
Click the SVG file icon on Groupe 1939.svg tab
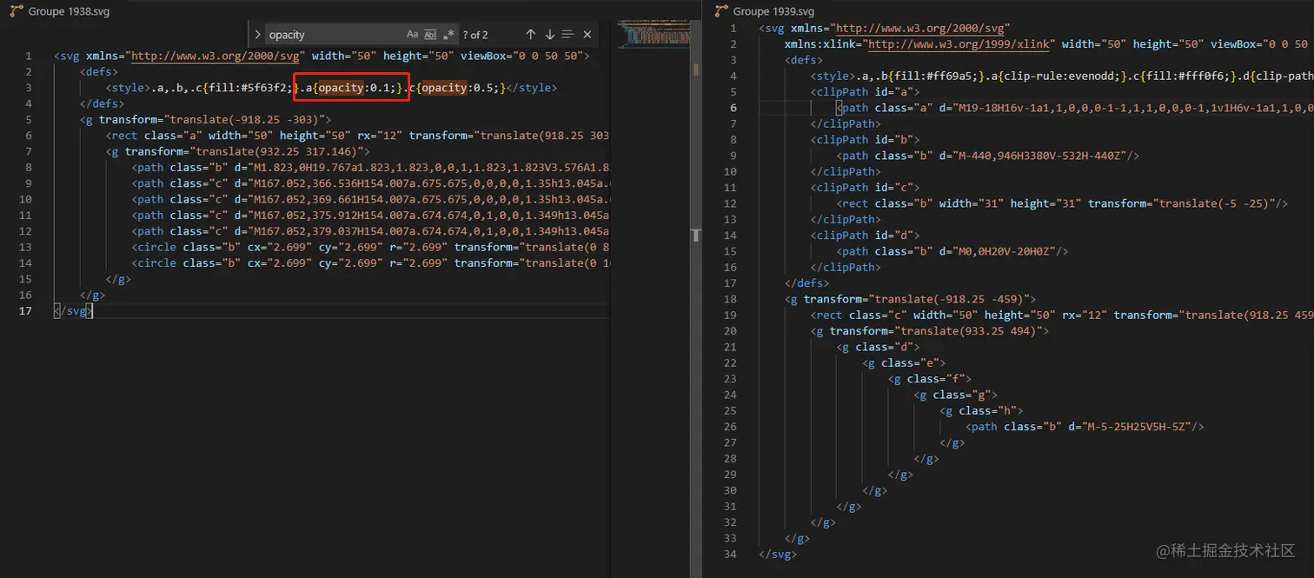click(721, 11)
